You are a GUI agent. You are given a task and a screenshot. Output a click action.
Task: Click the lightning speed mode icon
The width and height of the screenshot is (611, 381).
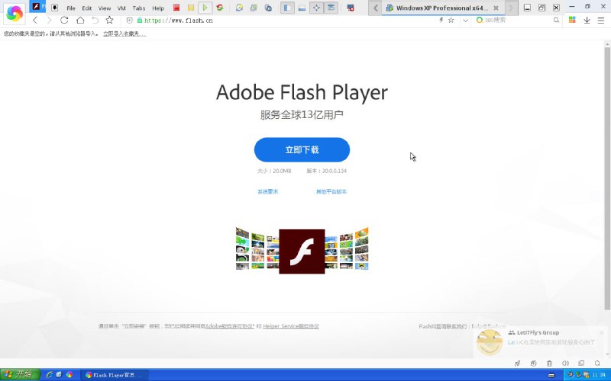(x=441, y=21)
